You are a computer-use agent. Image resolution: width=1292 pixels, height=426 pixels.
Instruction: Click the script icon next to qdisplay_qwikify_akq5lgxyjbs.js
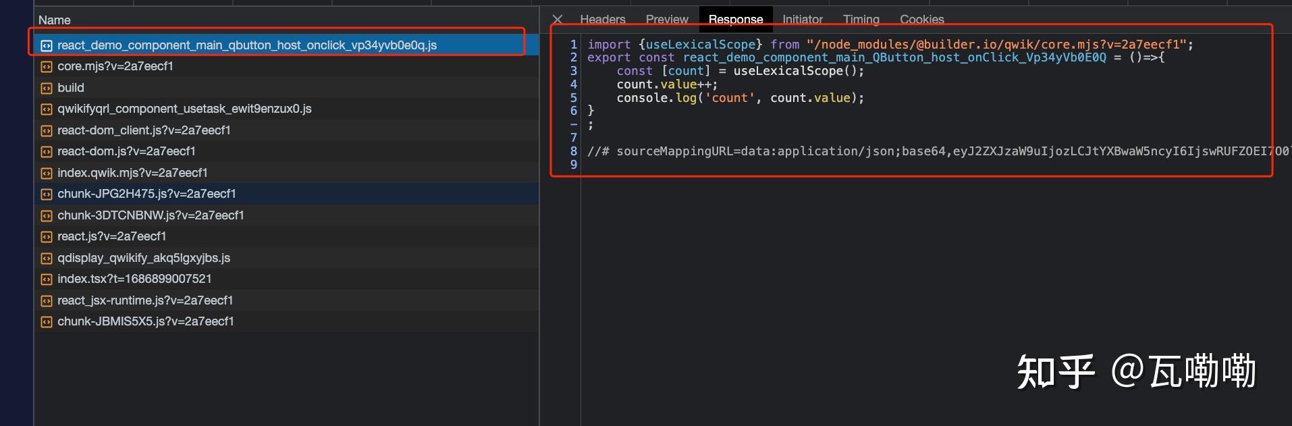(x=46, y=259)
